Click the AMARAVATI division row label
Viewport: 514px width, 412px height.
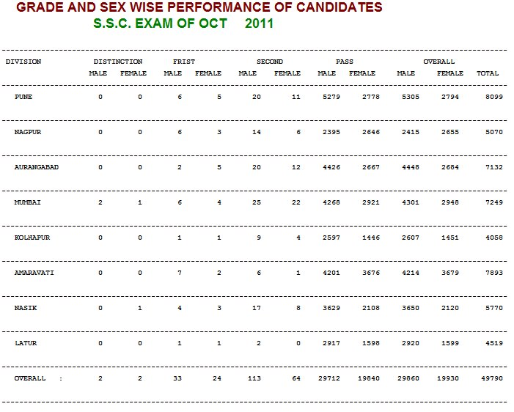(x=34, y=273)
